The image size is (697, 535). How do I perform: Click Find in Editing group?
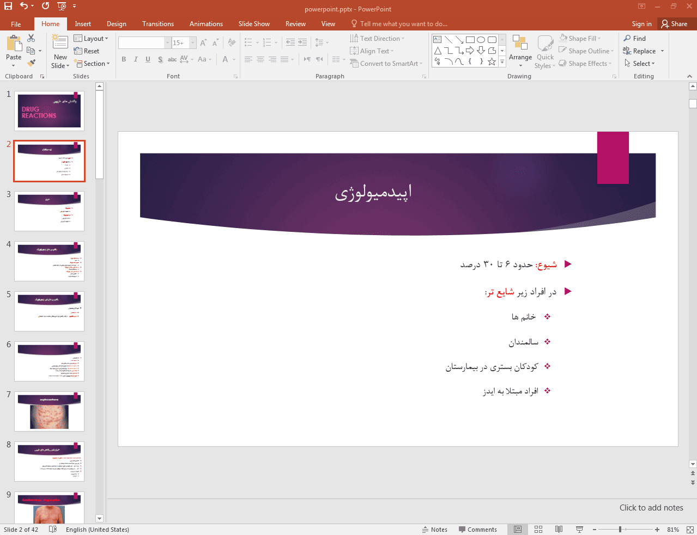[635, 39]
